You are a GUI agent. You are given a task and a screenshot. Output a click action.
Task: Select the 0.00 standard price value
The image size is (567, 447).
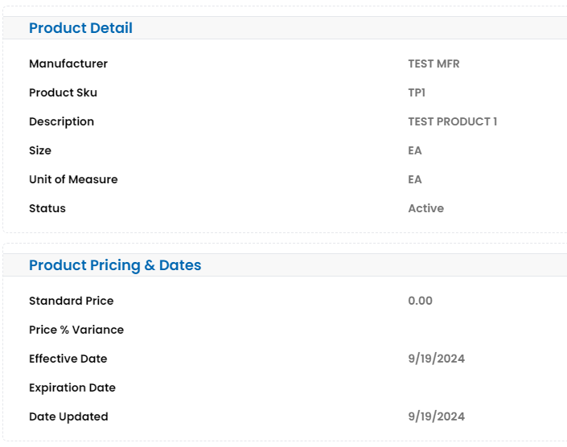pyautogui.click(x=420, y=301)
